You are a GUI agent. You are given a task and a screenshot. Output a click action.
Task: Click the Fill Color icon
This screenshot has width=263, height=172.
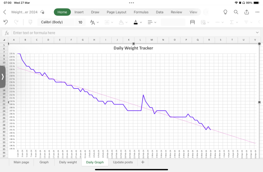click(x=121, y=22)
